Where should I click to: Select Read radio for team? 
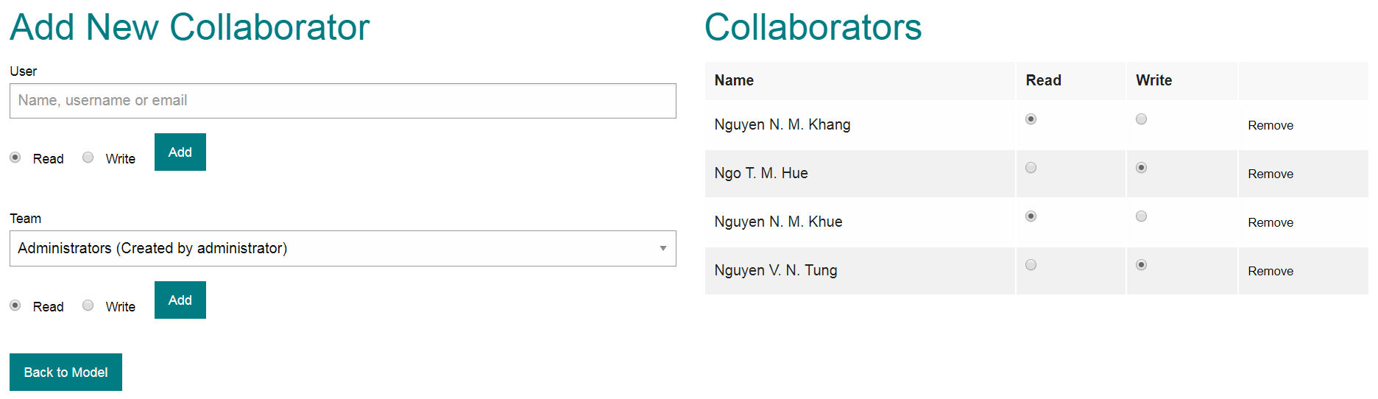tap(15, 306)
